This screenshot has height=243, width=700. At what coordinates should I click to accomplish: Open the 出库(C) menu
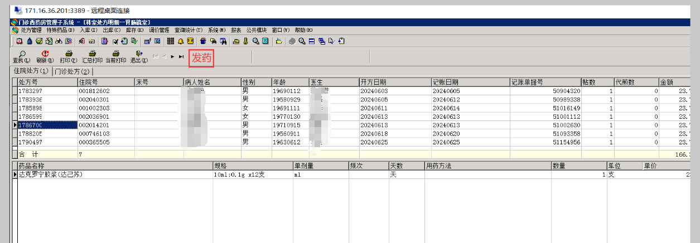[x=112, y=30]
